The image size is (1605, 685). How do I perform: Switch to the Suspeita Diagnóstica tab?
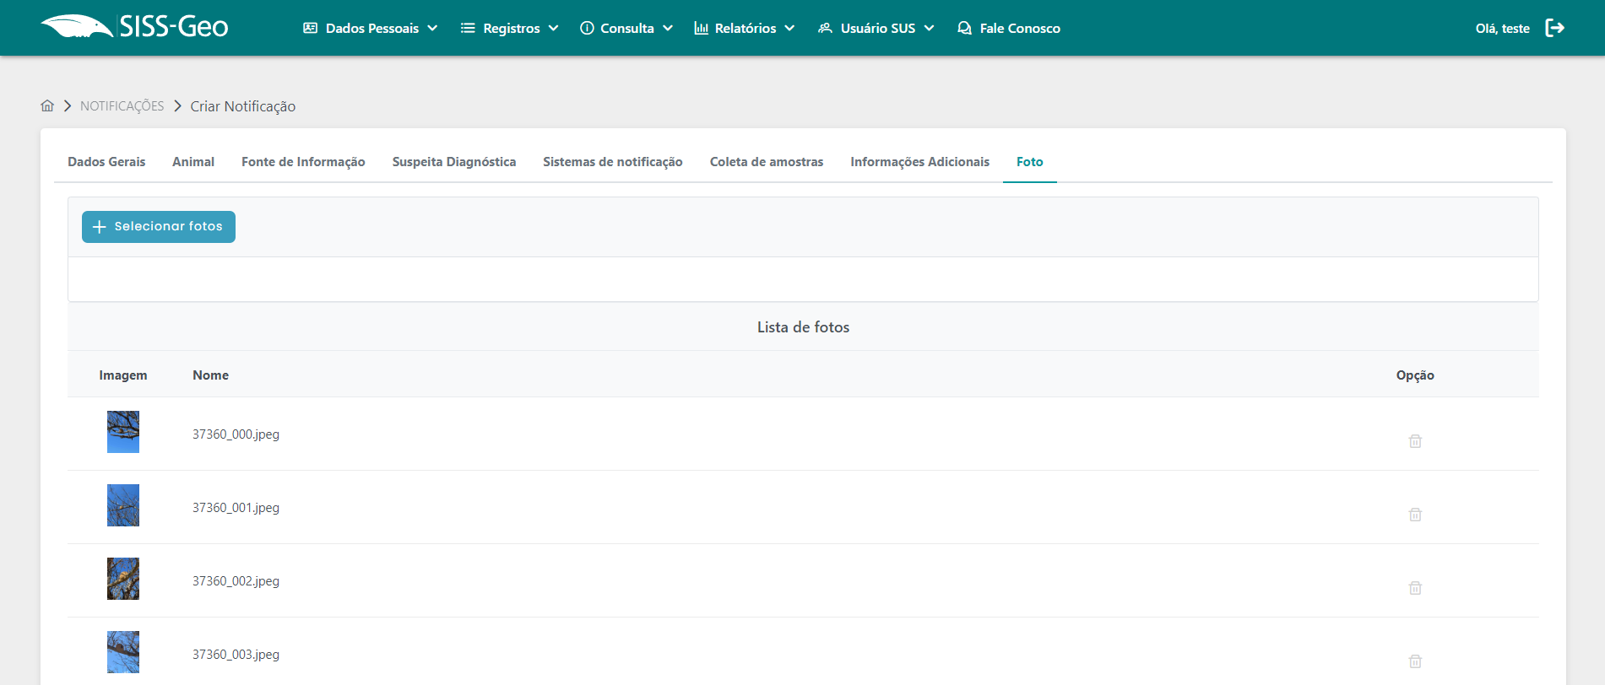(454, 162)
